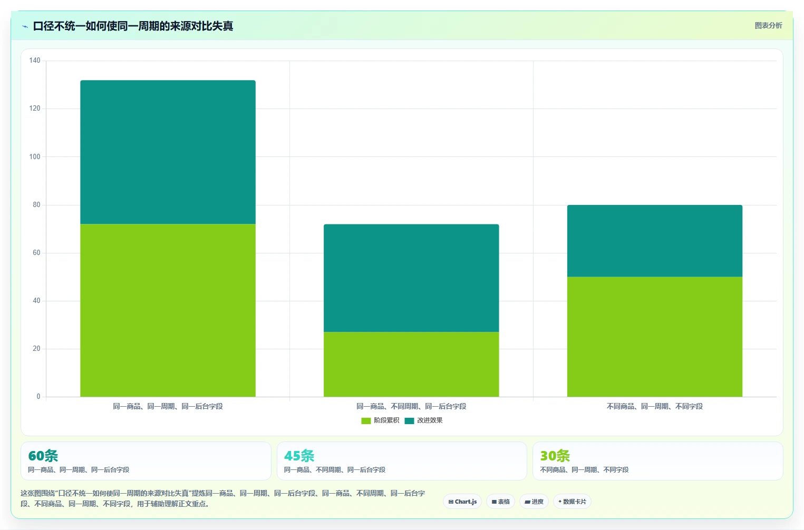Viewport: 804px width, 530px height.
Task: Click the teal bar segment for 同一商品、不同周期、同一后台字段
Action: (x=411, y=278)
